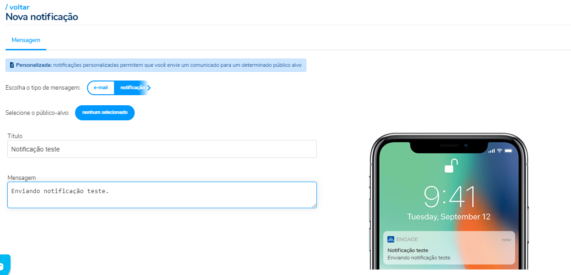571x275 pixels.
Task: Switch message type to e-mail
Action: coord(101,88)
